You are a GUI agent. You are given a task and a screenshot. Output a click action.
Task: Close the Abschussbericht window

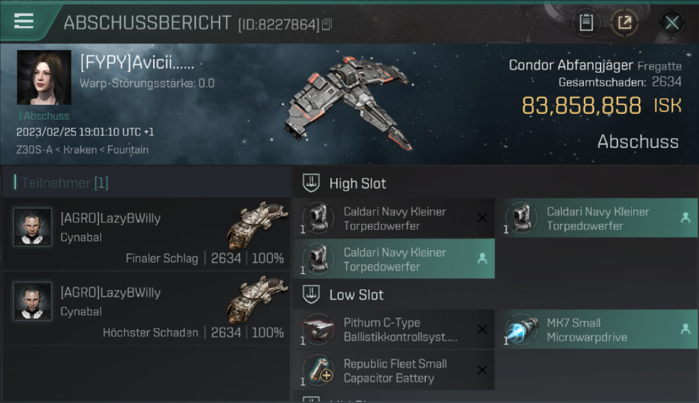click(x=672, y=23)
